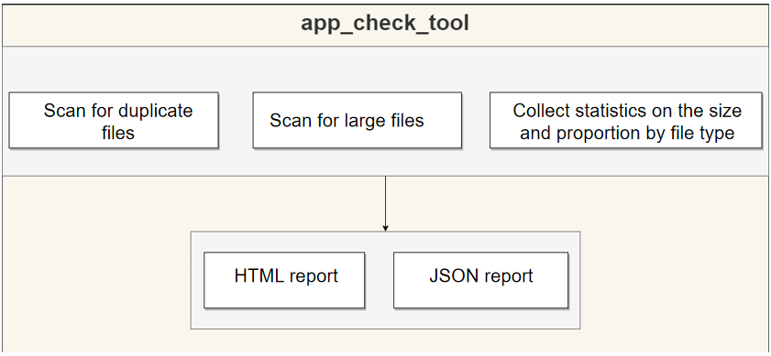This screenshot has height=356, width=771.
Task: Click the JSON report box
Action: (481, 280)
